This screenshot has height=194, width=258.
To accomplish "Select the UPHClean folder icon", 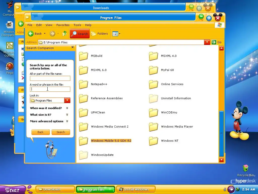I will [x=83, y=113].
